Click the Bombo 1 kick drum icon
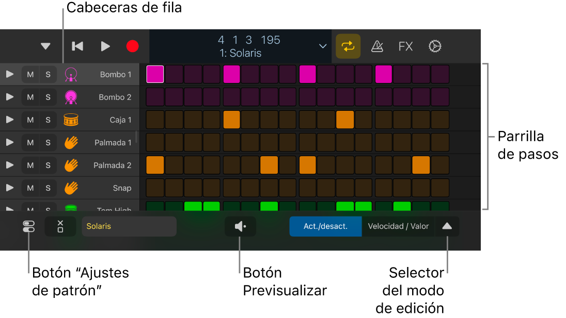566x318 pixels. tap(71, 75)
